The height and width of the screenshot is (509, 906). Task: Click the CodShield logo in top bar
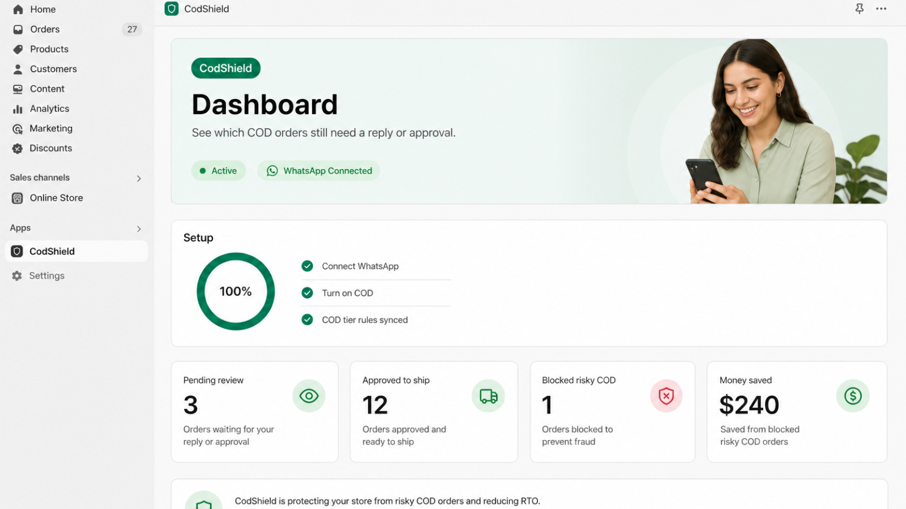pos(172,8)
